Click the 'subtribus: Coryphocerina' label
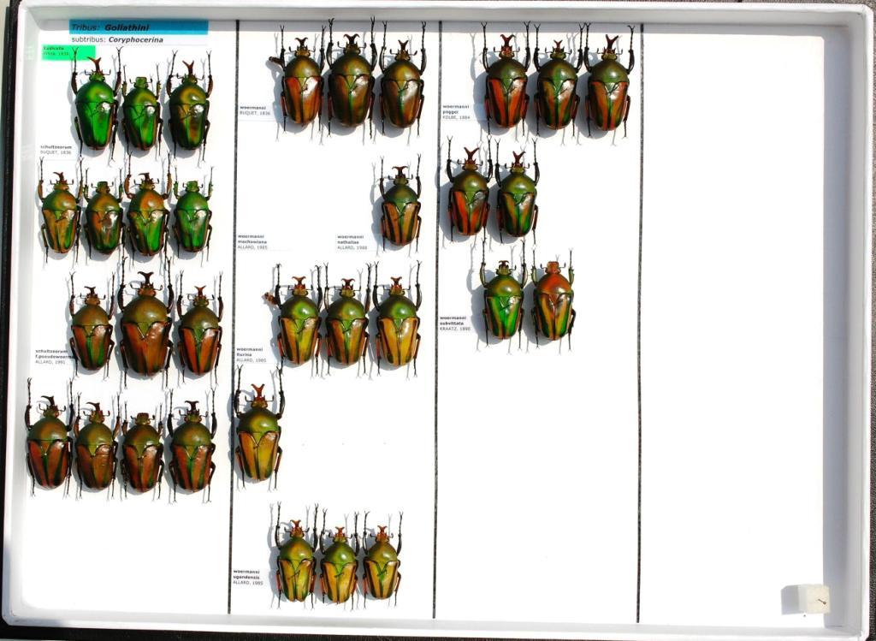This screenshot has height=641, width=876. point(138,39)
